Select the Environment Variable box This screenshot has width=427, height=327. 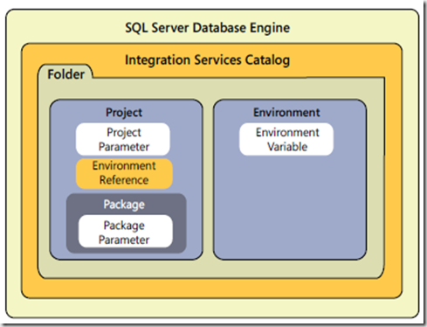[286, 139]
